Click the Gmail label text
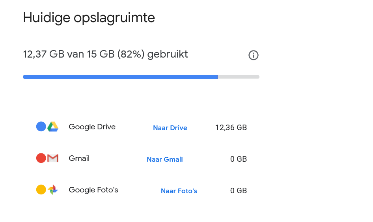Screen dimensions: 373x222 [x=79, y=158]
